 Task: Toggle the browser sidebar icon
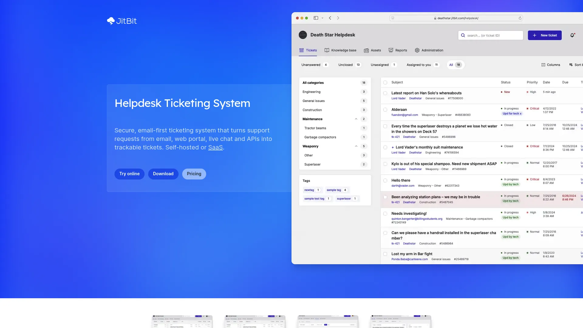[316, 18]
